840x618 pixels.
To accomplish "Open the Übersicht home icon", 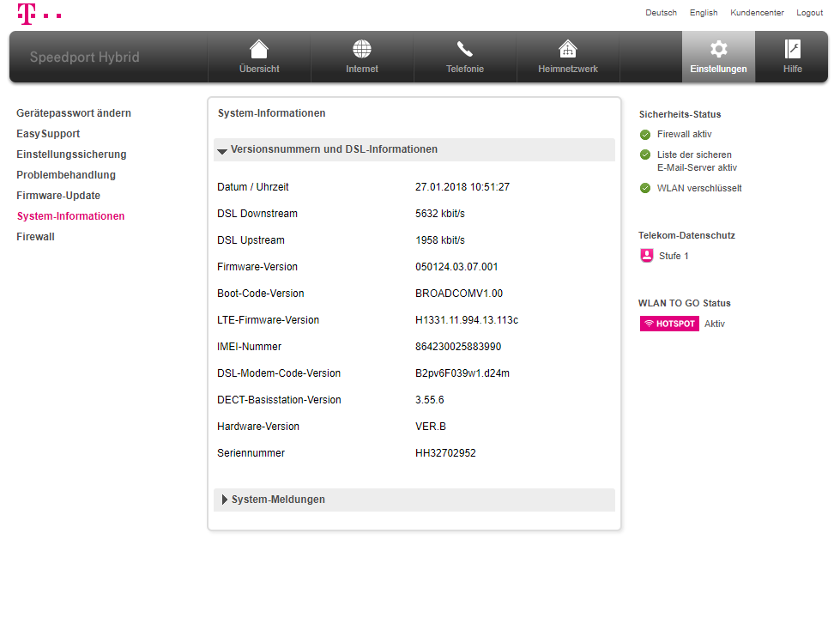I will tap(259, 49).
